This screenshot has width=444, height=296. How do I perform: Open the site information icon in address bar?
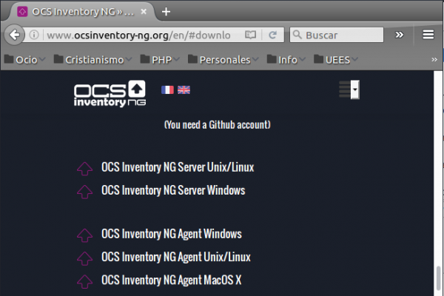(34, 35)
